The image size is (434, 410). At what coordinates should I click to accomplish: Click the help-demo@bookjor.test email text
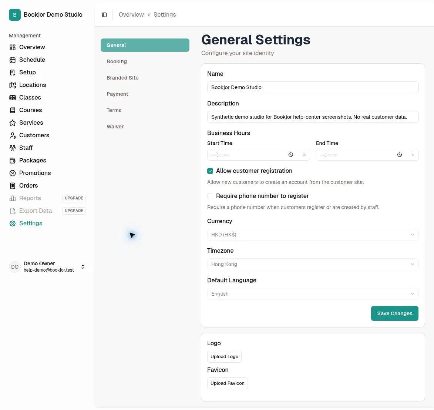pos(49,270)
